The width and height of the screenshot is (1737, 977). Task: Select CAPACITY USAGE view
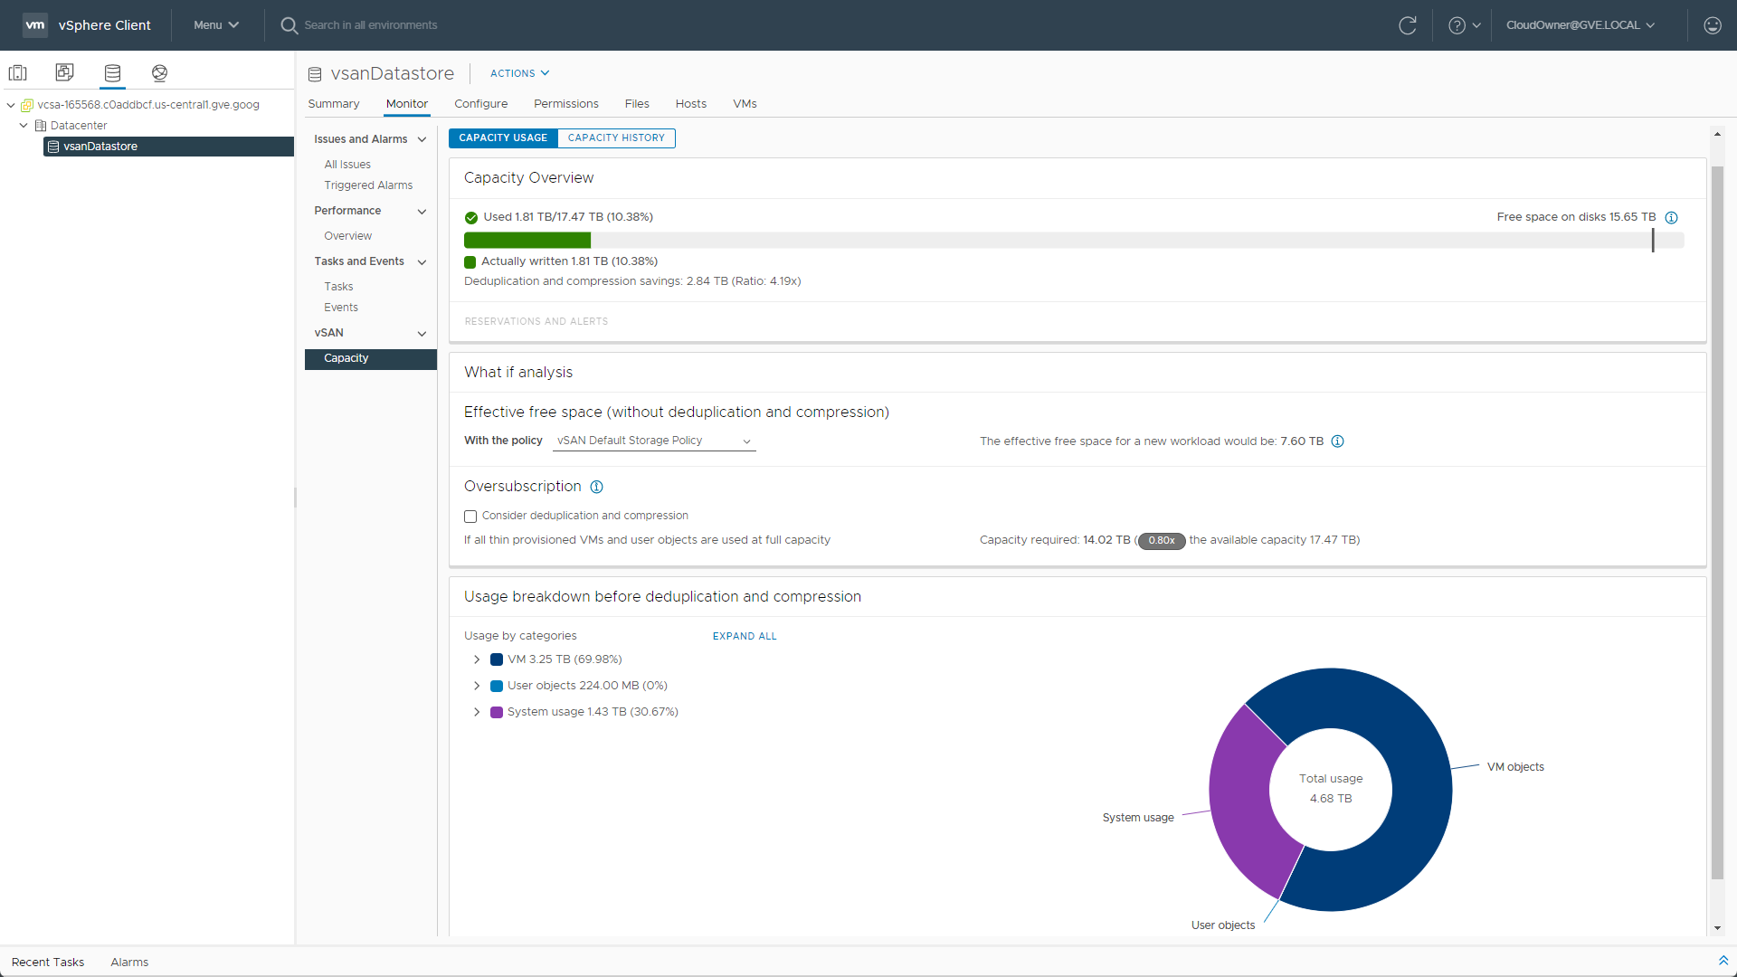tap(503, 138)
